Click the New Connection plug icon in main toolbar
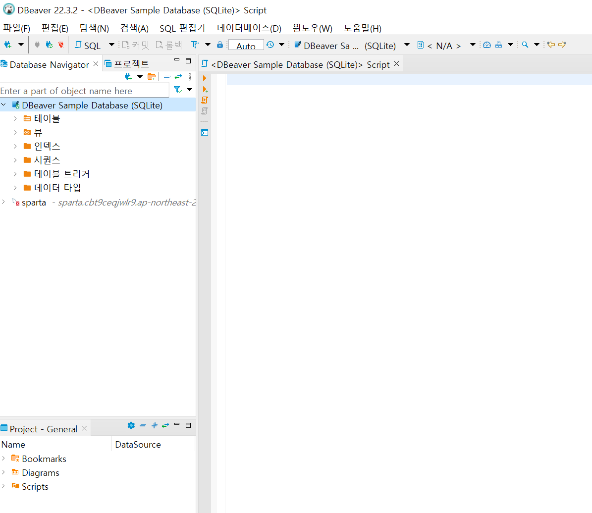Screen dimensions: 592x513 [8, 45]
